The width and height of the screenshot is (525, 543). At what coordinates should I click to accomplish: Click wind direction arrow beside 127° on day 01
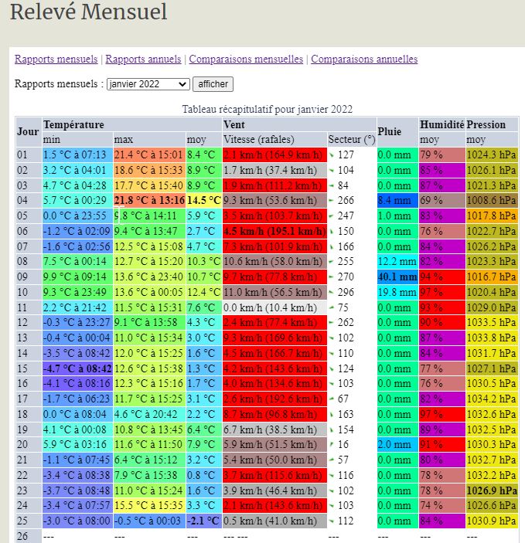pos(332,154)
